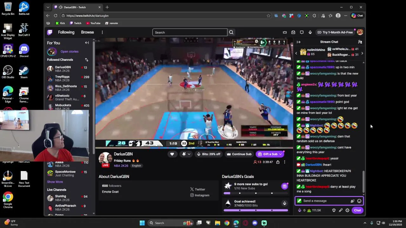Open the browser favorites list icon

[331, 16]
